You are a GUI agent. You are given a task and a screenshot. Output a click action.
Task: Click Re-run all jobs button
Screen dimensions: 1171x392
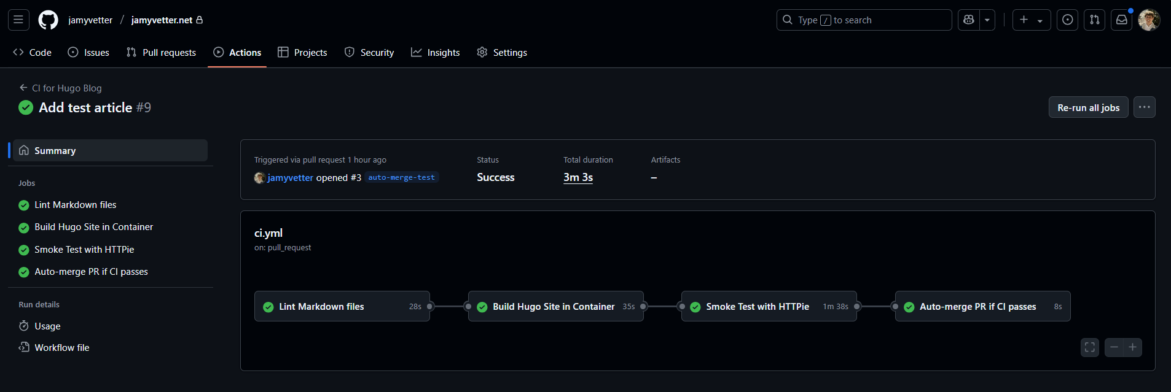click(1088, 107)
